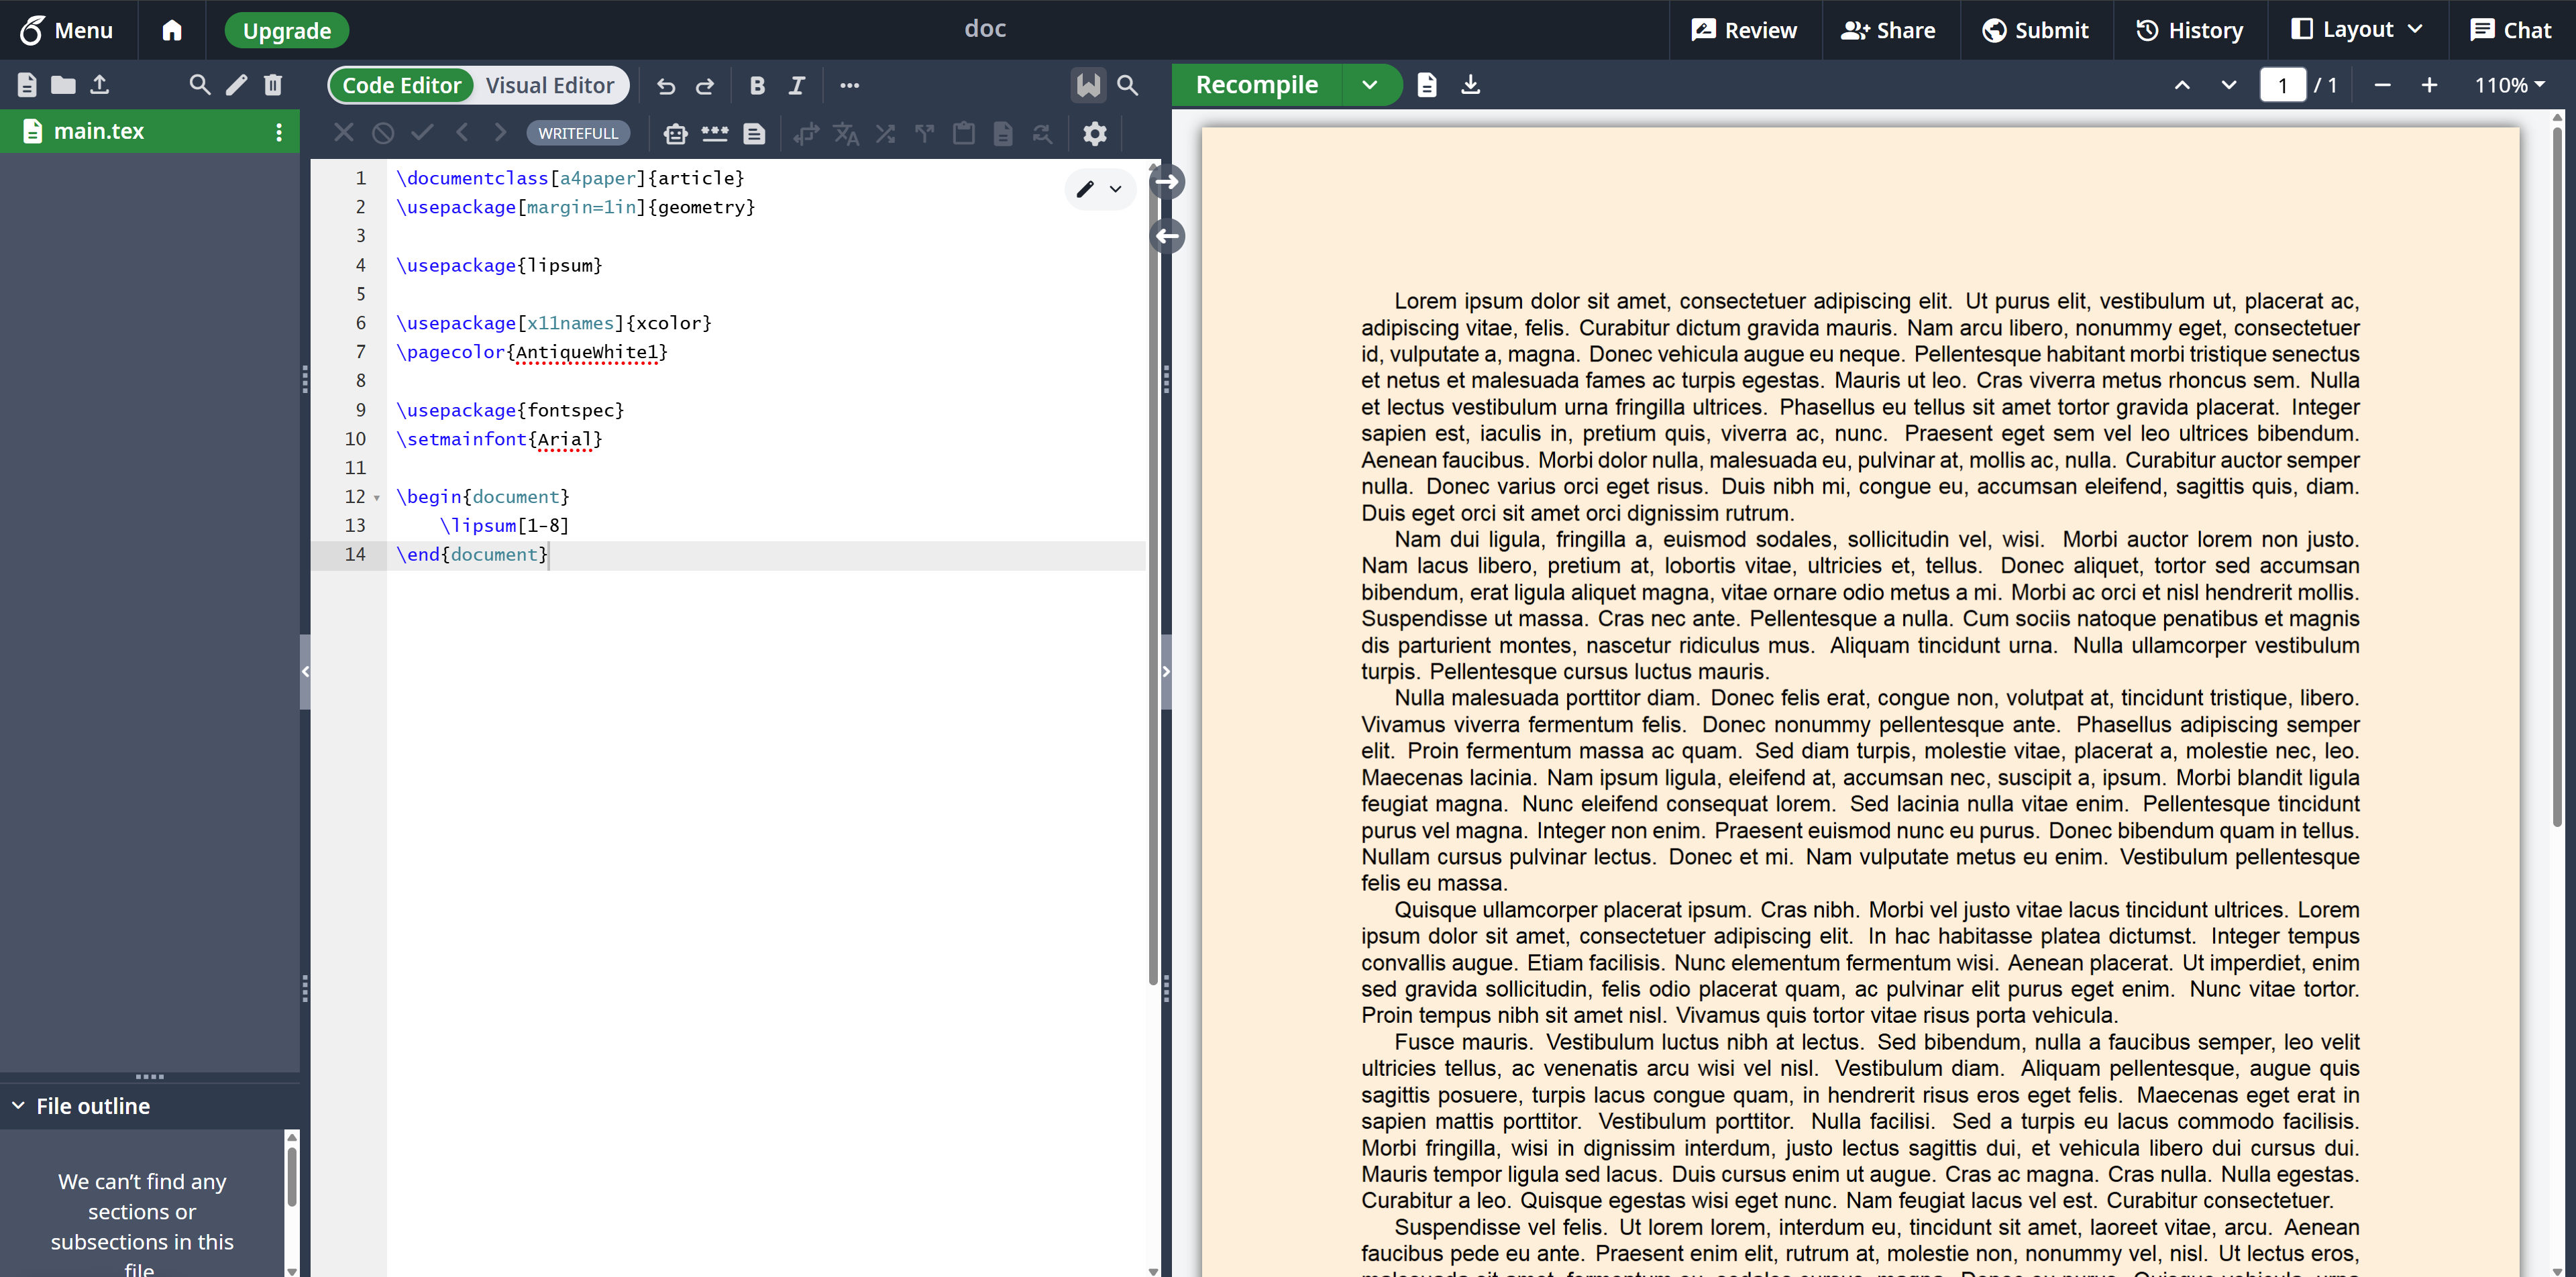Click the undo arrow icon

pyautogui.click(x=666, y=86)
